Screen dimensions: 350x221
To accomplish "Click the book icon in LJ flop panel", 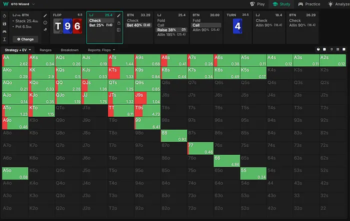I will [119, 30].
